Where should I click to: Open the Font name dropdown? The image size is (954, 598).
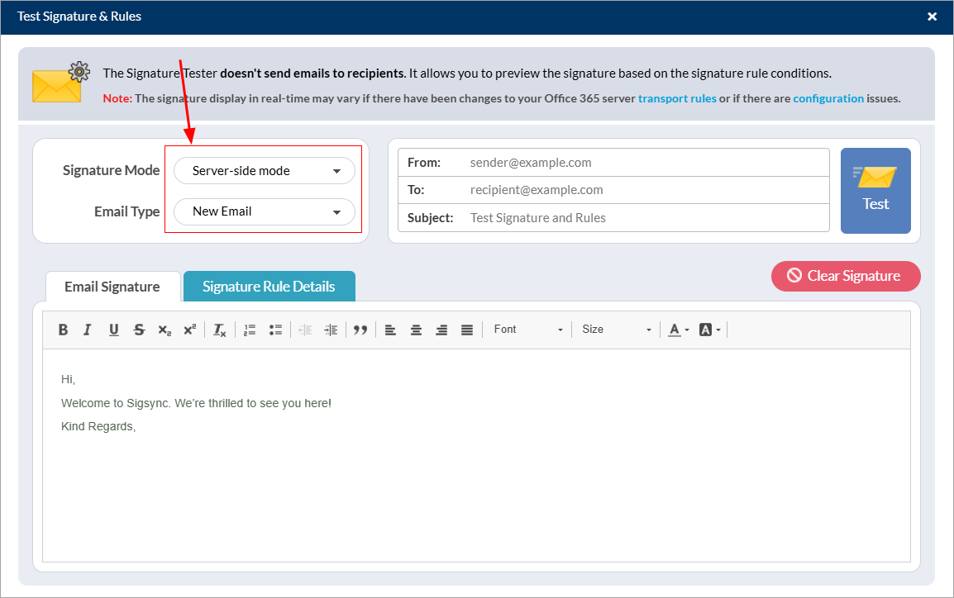(527, 330)
